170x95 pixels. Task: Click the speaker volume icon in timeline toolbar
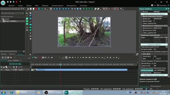(x=52, y=58)
